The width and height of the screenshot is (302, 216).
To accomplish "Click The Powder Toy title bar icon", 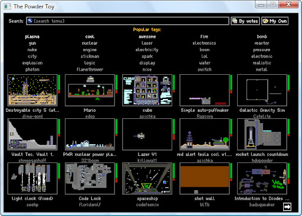I will click(7, 6).
